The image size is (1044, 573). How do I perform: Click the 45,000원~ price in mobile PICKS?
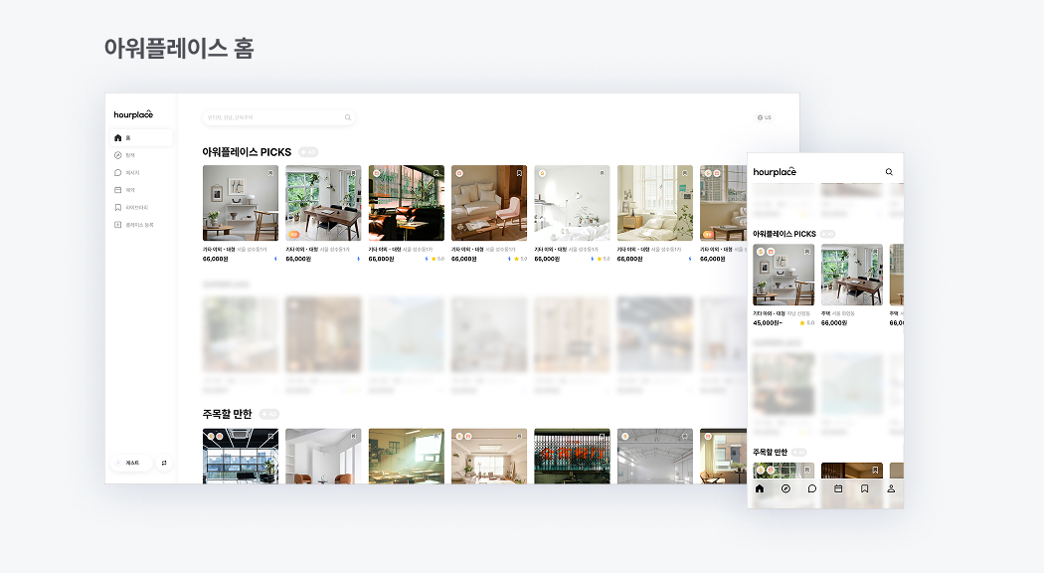coord(768,322)
